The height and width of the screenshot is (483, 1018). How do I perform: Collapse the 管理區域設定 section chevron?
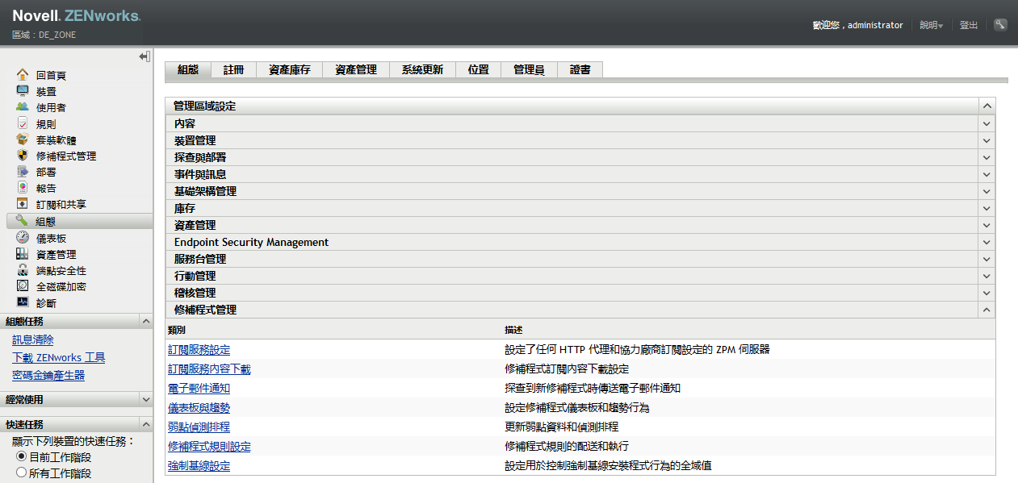pyautogui.click(x=987, y=106)
